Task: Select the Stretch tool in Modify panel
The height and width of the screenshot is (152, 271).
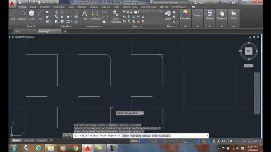Action: 56,22
